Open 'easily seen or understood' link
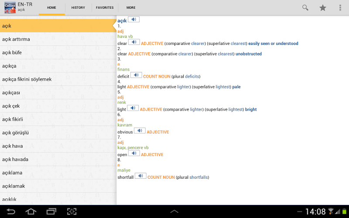The width and height of the screenshot is (349, 218). (273, 44)
